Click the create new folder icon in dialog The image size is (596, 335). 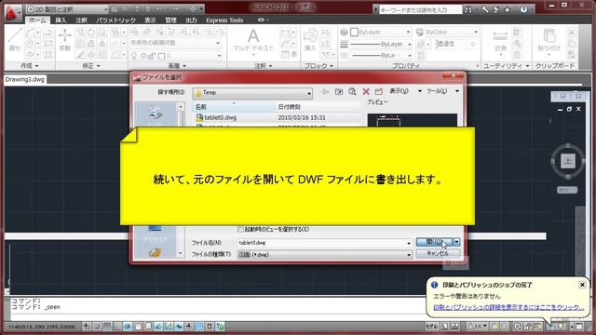379,92
